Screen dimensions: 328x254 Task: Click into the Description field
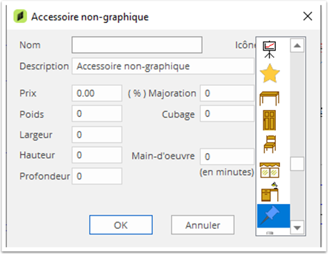point(163,66)
